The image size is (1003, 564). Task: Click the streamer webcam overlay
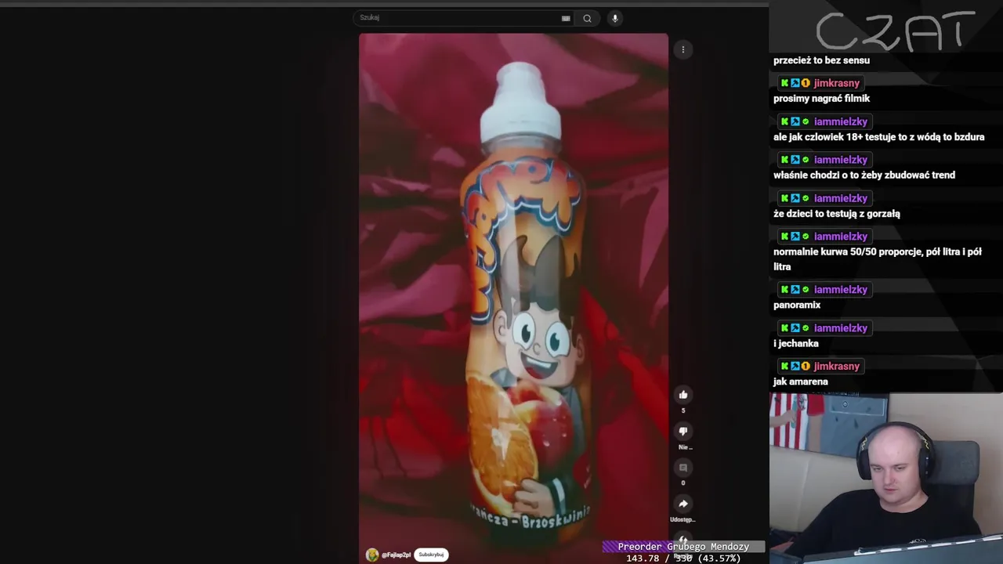point(885,478)
